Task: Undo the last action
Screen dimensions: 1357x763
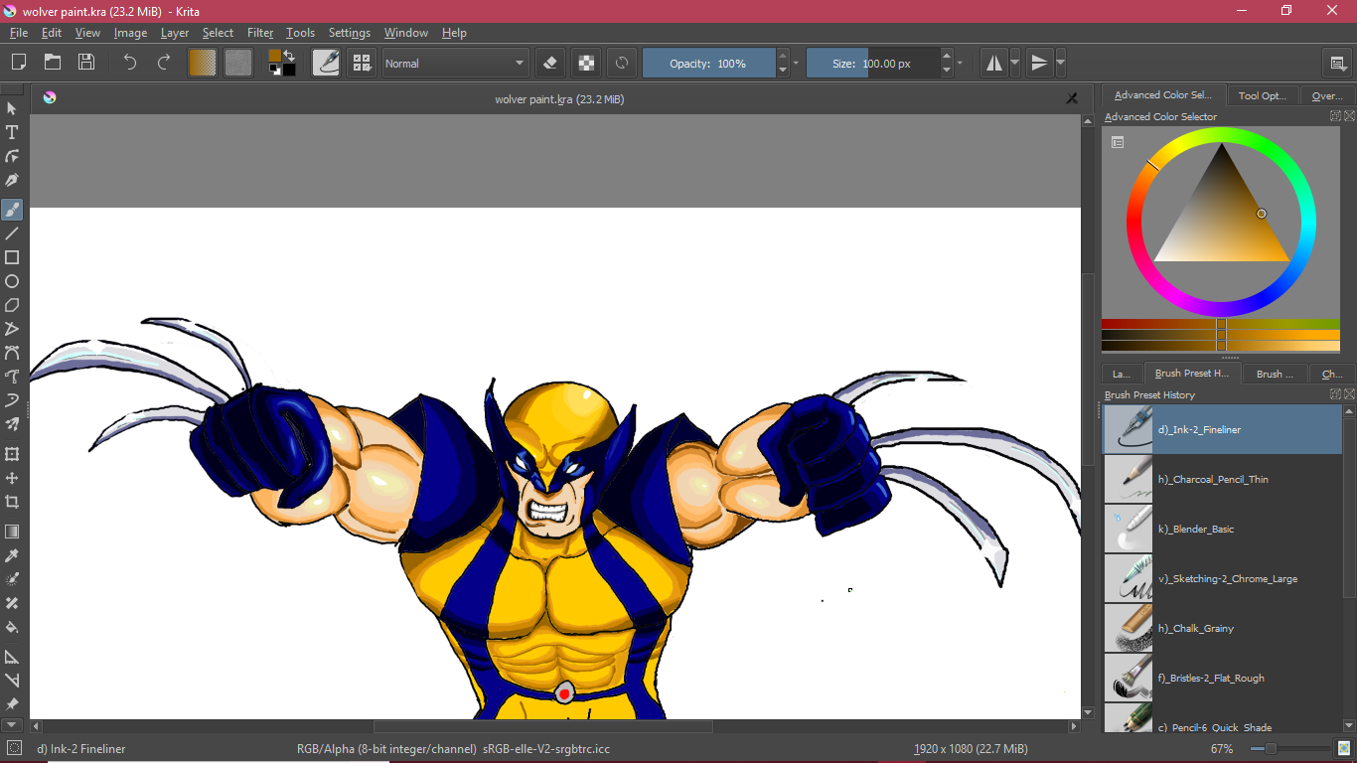Action: [x=130, y=63]
